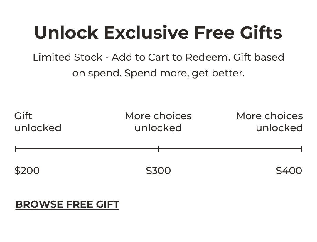Click the "Limited Stock" text
The image size is (317, 242).
(68, 57)
